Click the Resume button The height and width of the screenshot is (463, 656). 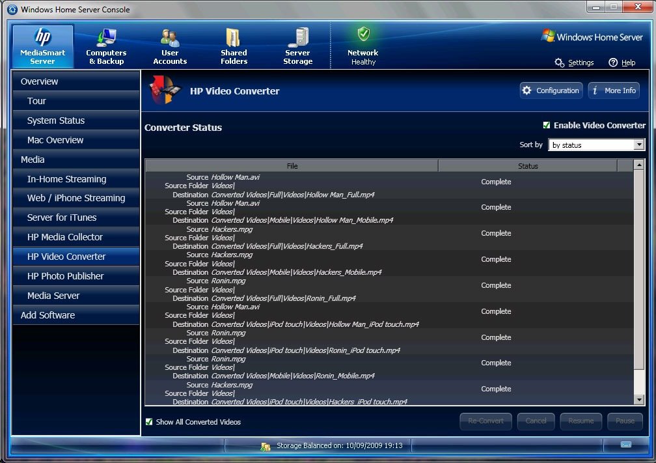tap(581, 421)
